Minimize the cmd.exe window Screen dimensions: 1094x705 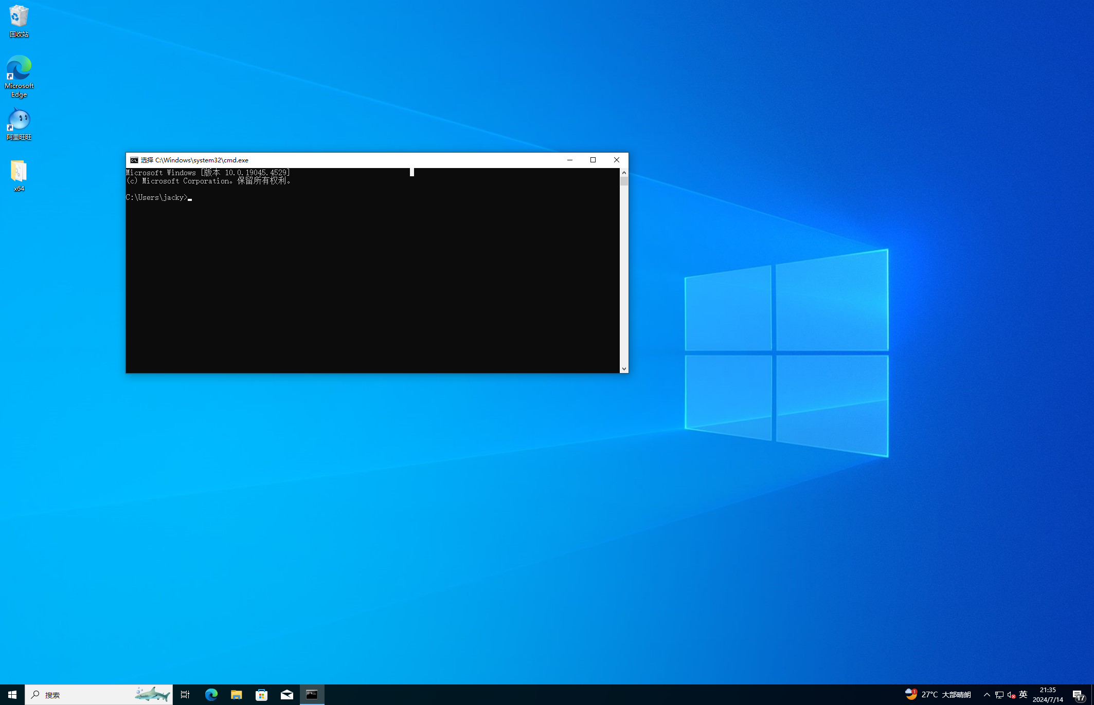point(570,160)
